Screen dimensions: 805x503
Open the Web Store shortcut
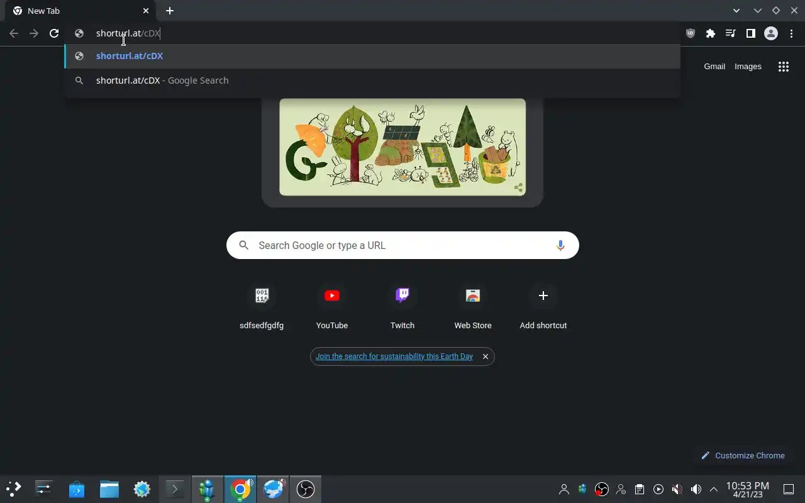tap(473, 306)
